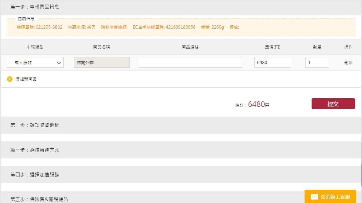This screenshot has width=362, height=203.
Task: Collapse the 第一步：申報商品訊息 section header
Action: 35,7
